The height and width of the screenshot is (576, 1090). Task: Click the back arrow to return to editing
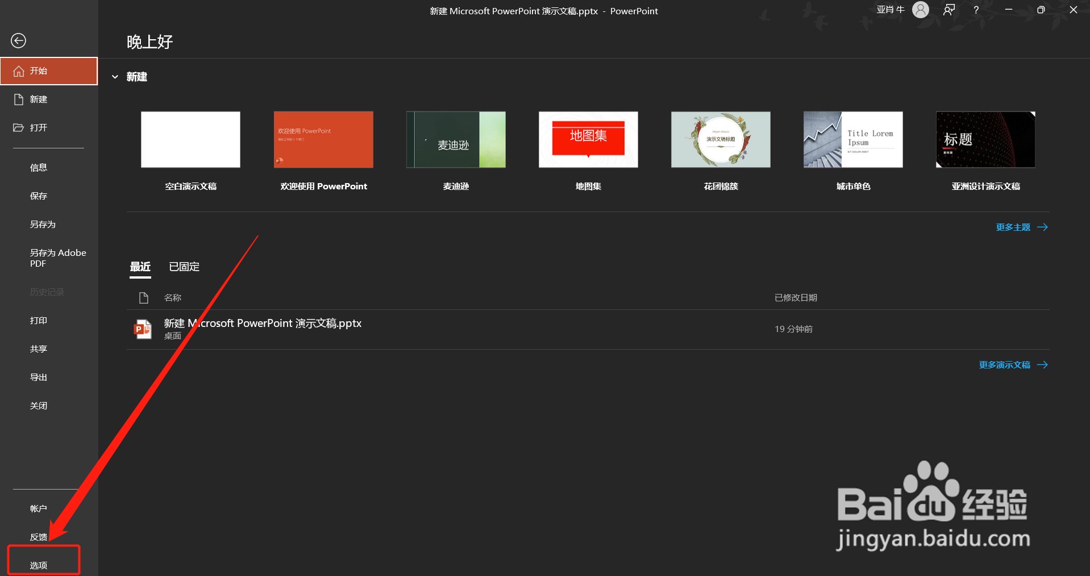tap(18, 40)
